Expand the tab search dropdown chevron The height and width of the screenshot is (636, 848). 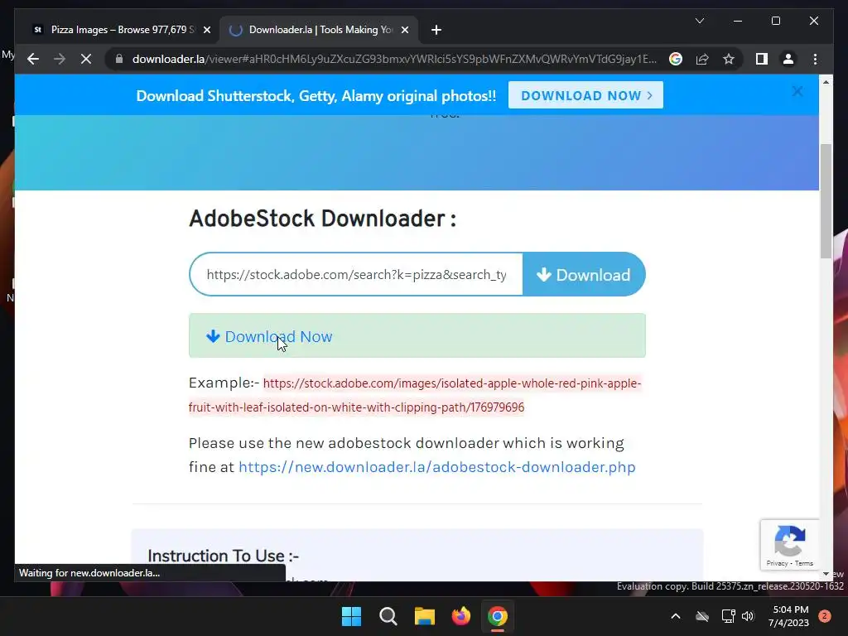(x=699, y=21)
